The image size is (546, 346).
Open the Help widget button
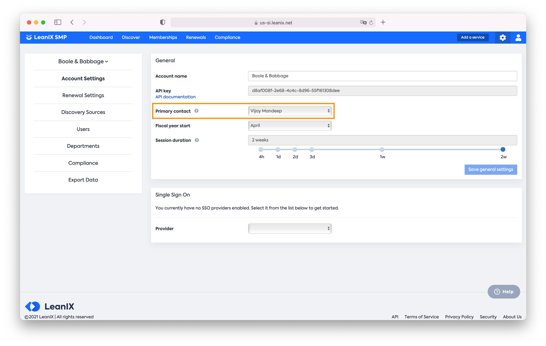pyautogui.click(x=504, y=292)
